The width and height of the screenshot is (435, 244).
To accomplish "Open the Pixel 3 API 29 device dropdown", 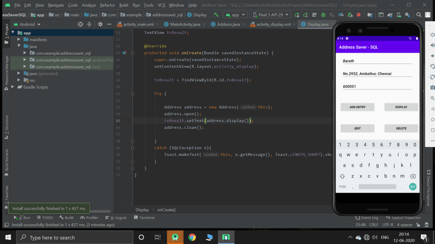I will click(270, 15).
